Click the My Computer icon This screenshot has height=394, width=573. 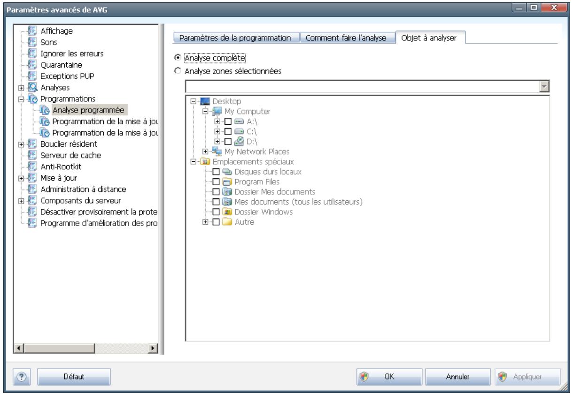(x=216, y=112)
